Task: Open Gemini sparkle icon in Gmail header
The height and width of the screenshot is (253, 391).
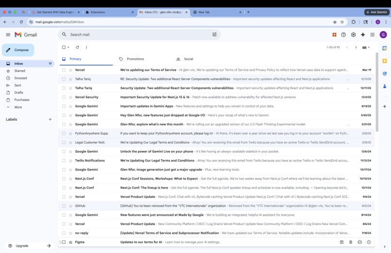Action: [x=363, y=34]
